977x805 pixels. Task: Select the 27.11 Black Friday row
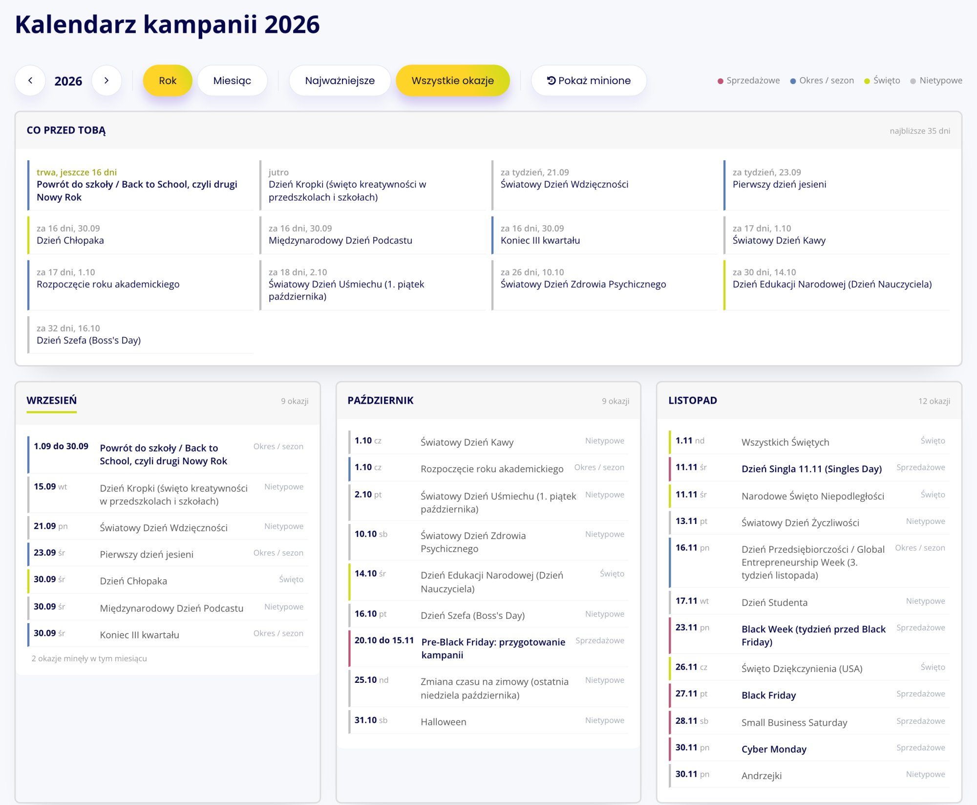coord(809,695)
